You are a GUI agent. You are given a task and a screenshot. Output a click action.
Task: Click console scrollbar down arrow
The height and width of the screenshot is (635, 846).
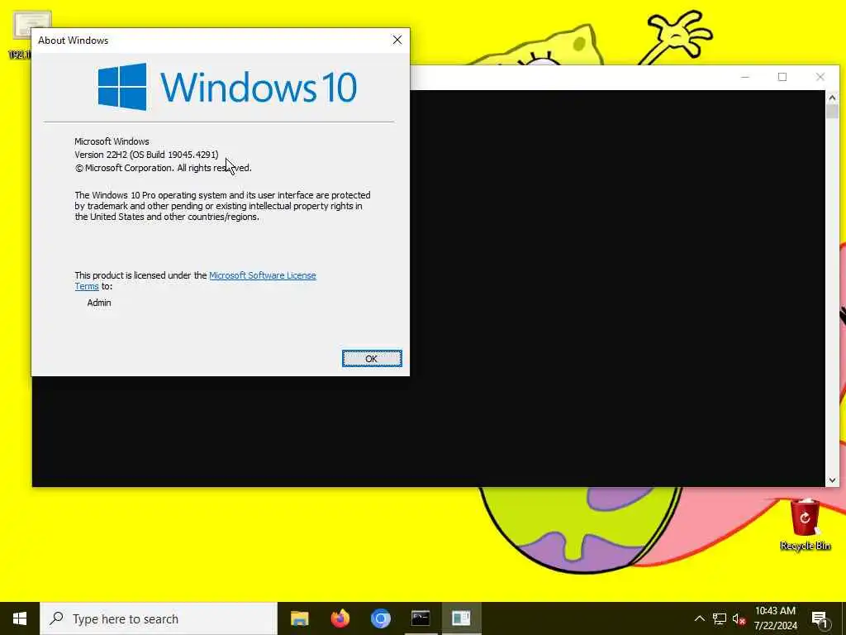(832, 480)
